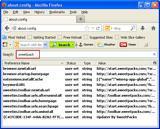This screenshot has height=129, width=160.
Task: Reload the page with the refresh icon
Action: (x=98, y=28)
